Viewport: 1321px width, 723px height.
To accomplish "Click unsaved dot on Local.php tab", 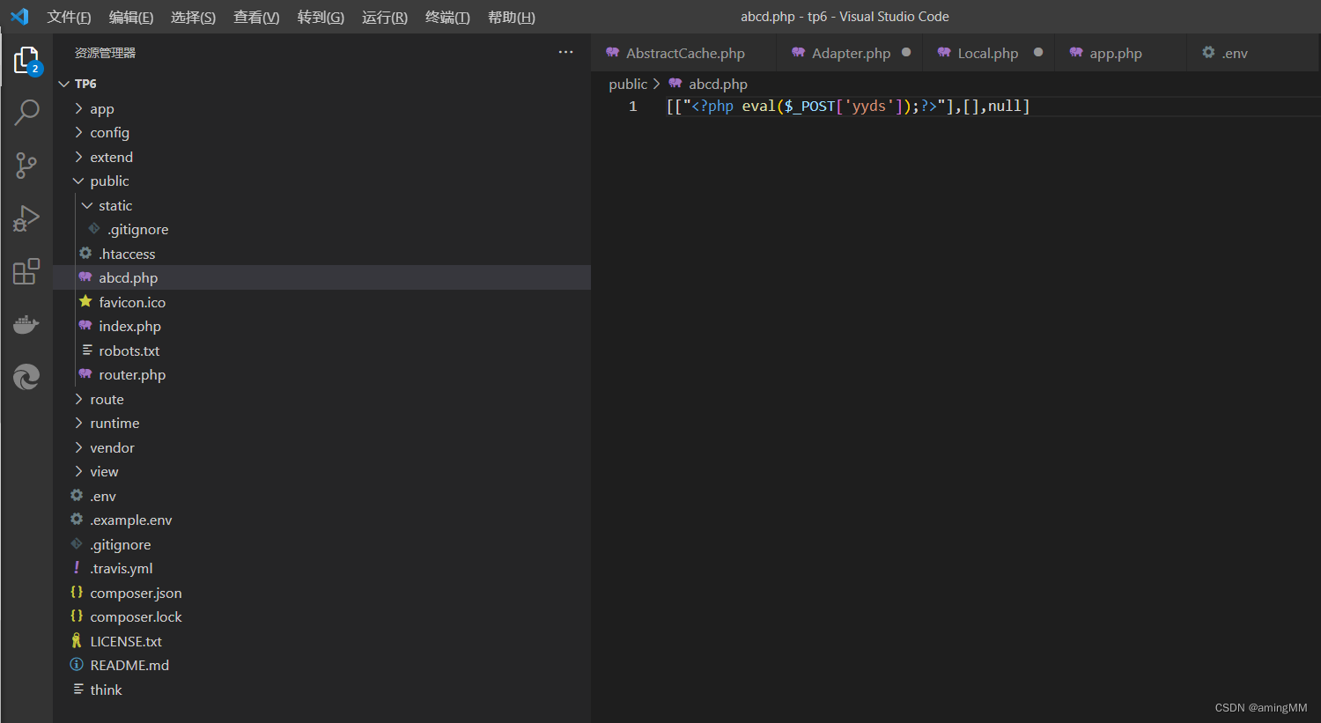I will [1038, 53].
